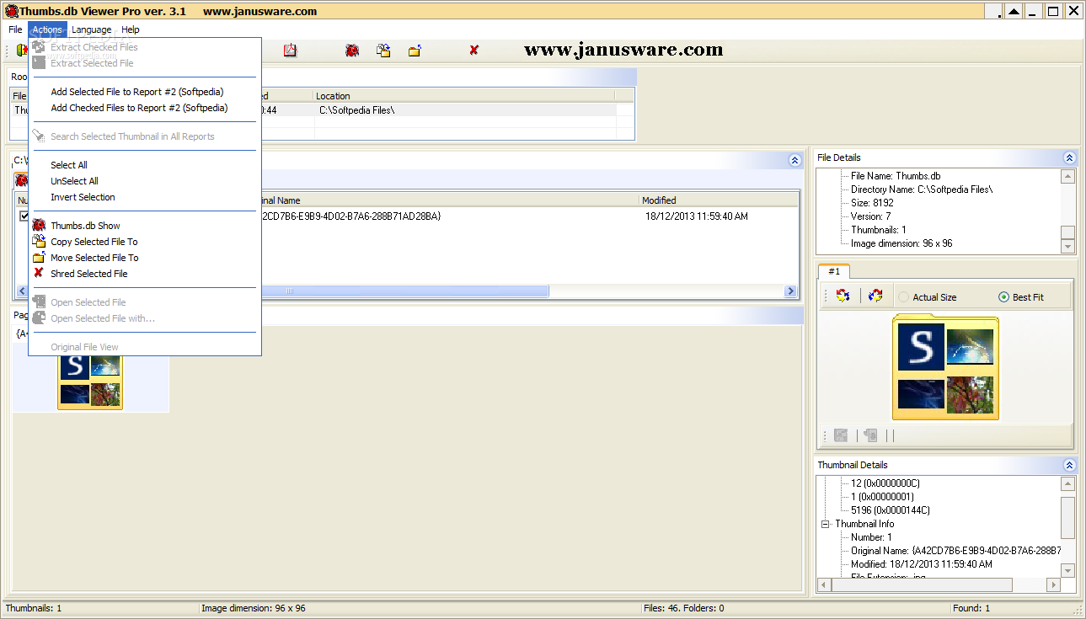
Task: Click thumbnail list horizontal scrollbar right arrow
Action: [x=790, y=291]
